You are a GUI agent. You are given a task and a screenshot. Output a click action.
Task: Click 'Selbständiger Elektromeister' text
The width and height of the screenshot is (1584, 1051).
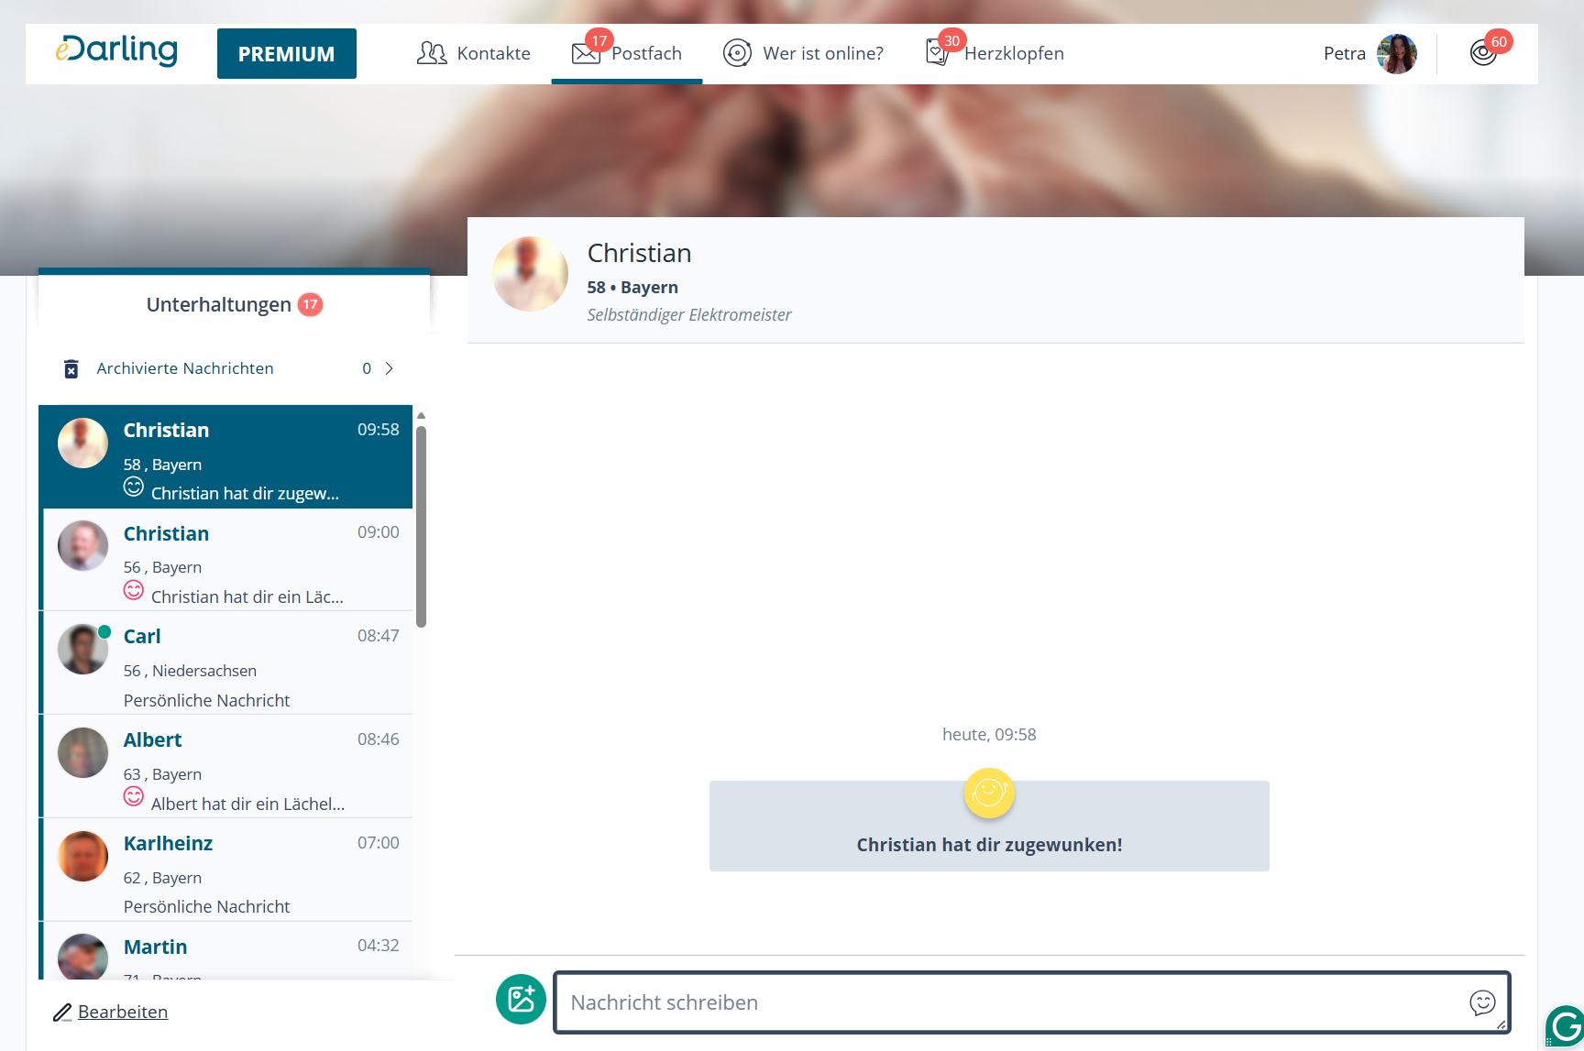689,315
